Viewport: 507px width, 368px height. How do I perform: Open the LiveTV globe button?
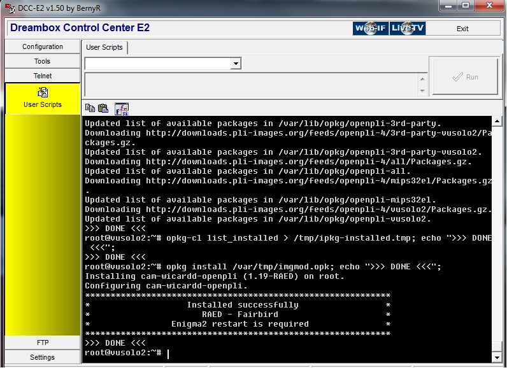pos(408,28)
